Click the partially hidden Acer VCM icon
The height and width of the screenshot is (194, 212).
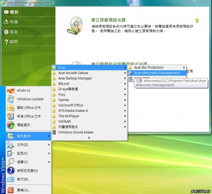tap(130, 78)
